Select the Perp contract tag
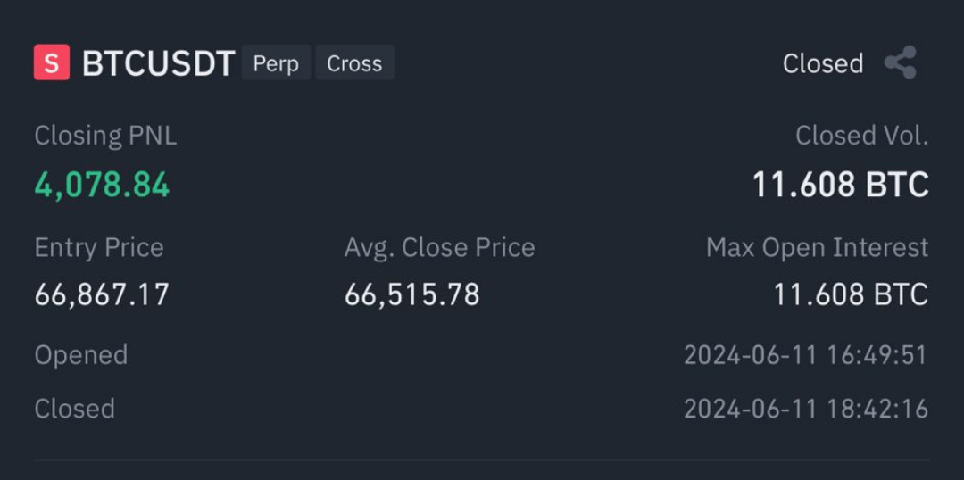 [276, 62]
